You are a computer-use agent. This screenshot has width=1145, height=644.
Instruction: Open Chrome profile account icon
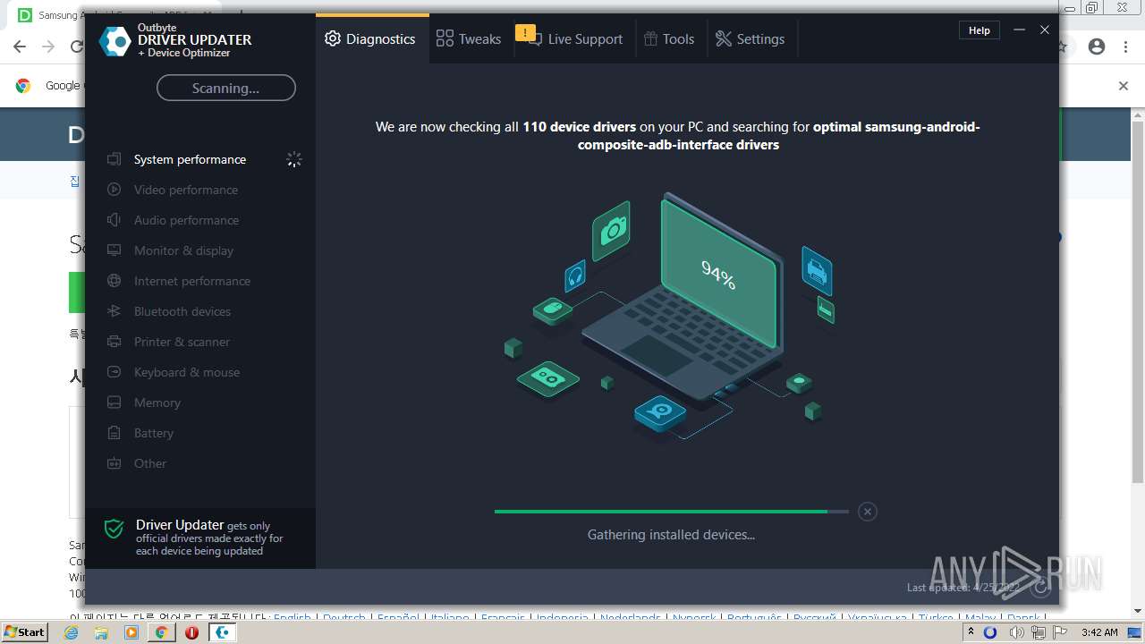[x=1097, y=47]
